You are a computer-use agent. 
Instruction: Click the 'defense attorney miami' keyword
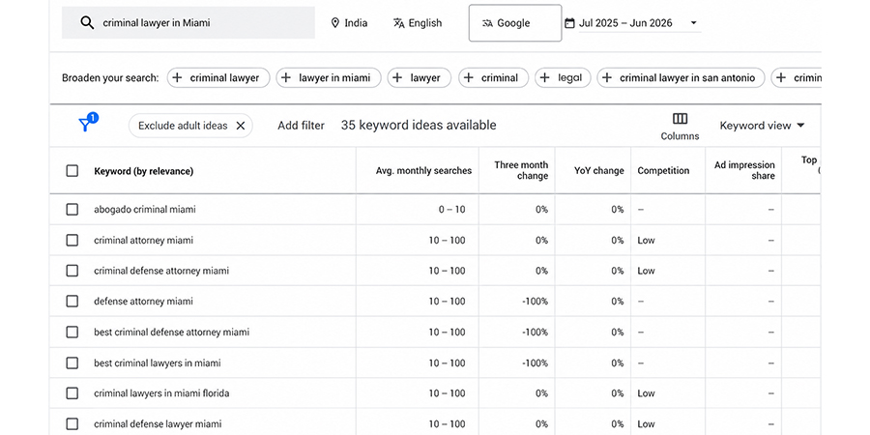pyautogui.click(x=144, y=302)
